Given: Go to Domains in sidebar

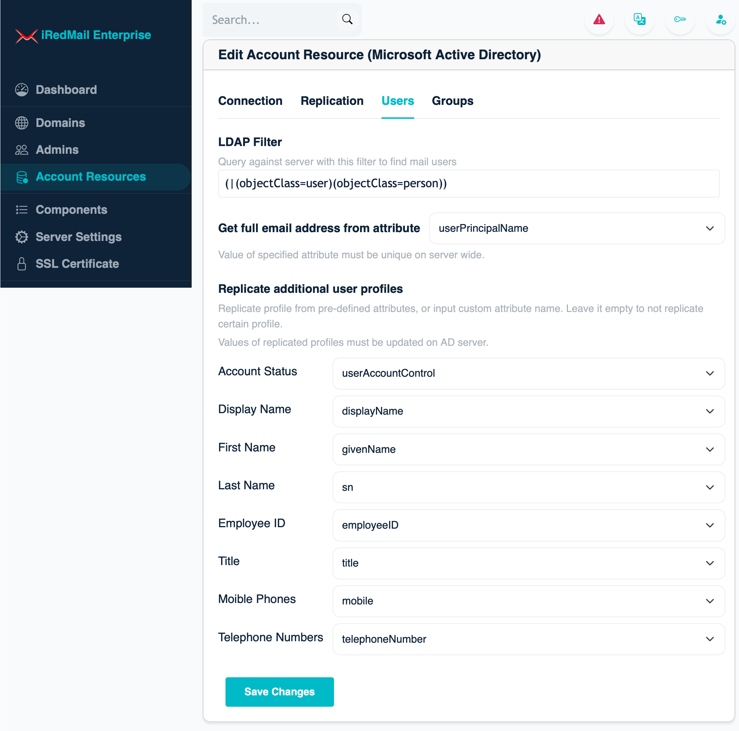Looking at the screenshot, I should [x=60, y=123].
